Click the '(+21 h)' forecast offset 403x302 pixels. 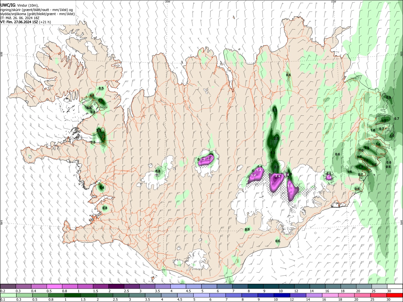[45, 22]
